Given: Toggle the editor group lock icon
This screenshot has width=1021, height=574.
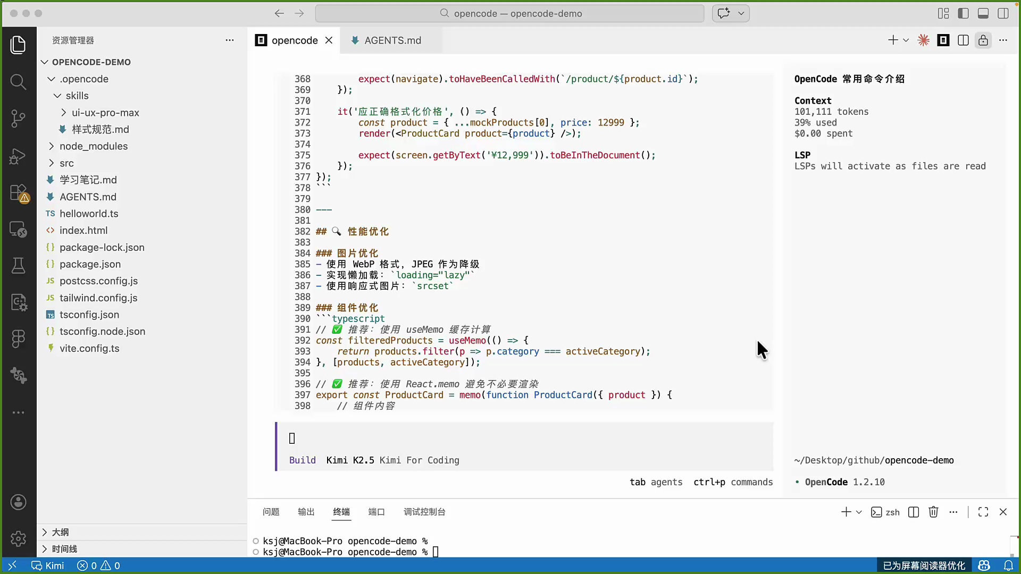Looking at the screenshot, I should coord(983,40).
